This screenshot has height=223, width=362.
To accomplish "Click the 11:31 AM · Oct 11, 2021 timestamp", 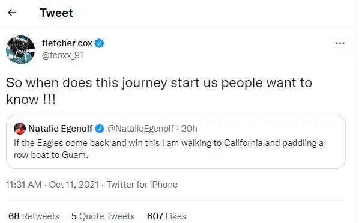I will pos(52,185).
